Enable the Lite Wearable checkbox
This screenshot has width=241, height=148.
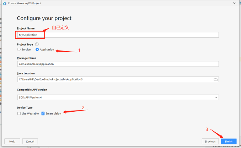19,113
